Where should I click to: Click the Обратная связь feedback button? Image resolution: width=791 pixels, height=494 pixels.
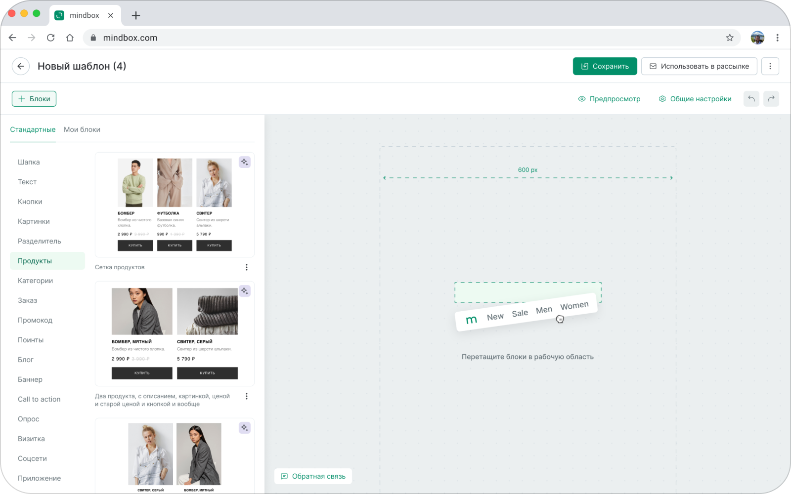coord(313,476)
